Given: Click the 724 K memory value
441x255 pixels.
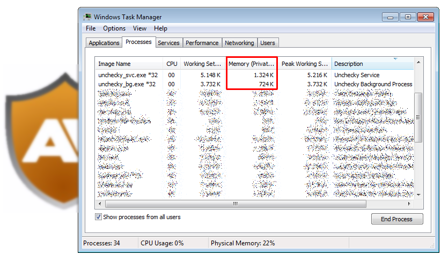Looking at the screenshot, I should [x=266, y=84].
